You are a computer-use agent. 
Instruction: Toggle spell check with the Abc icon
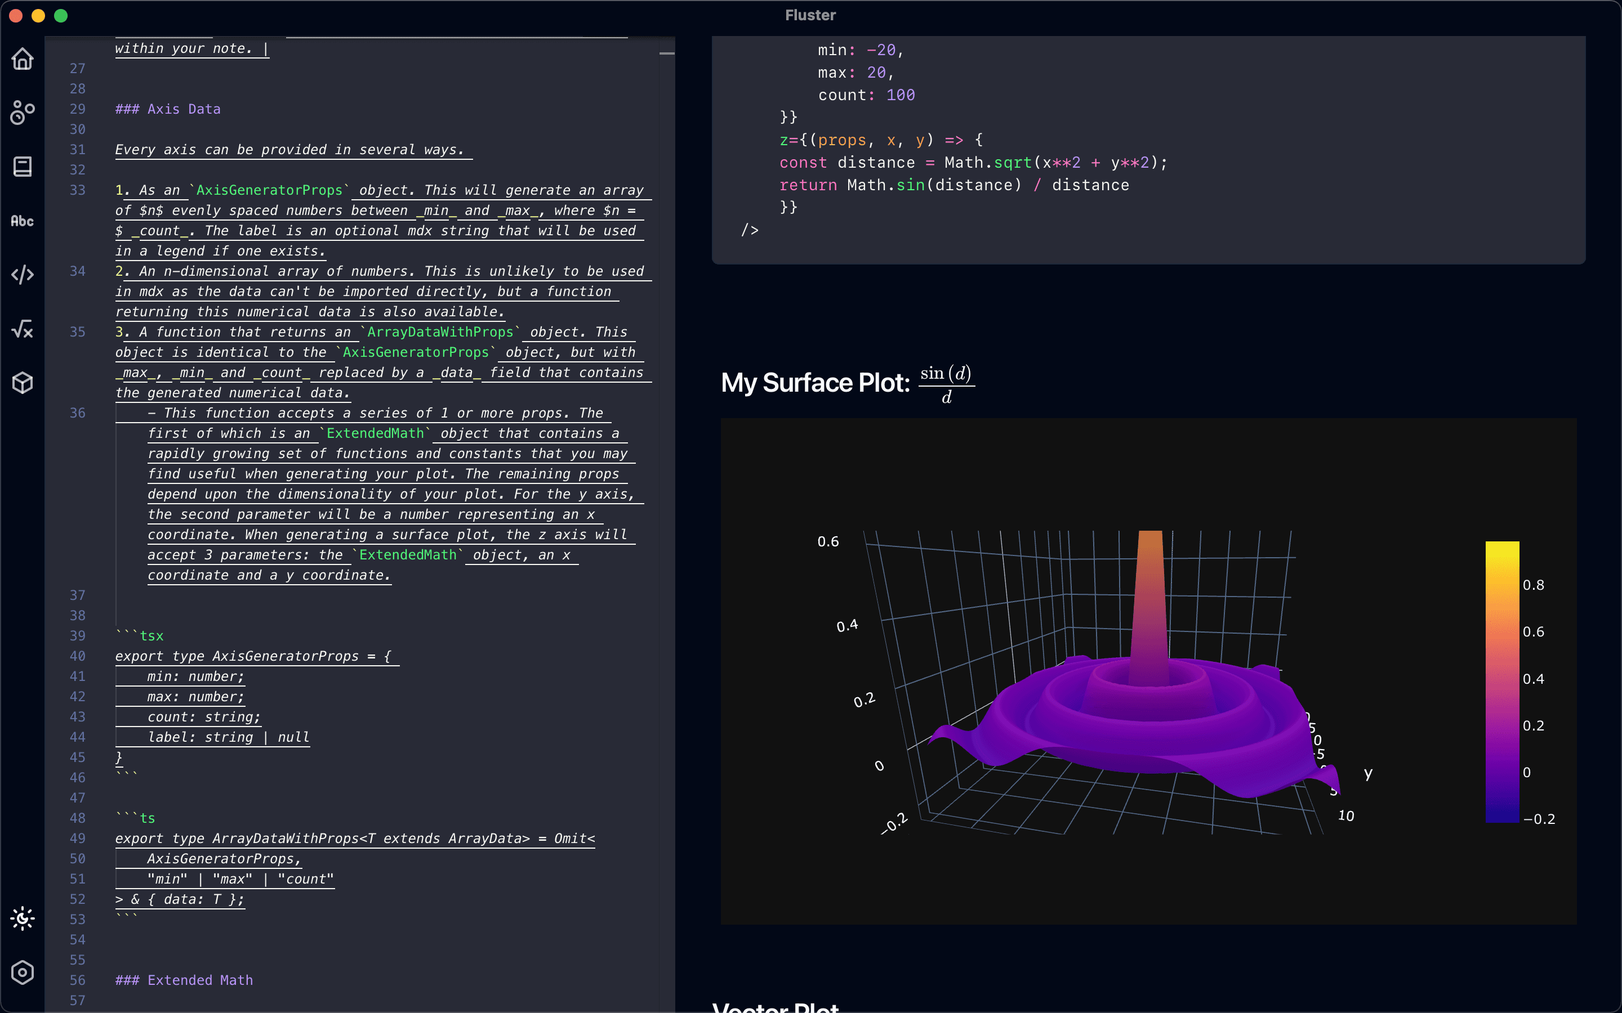[x=22, y=221]
